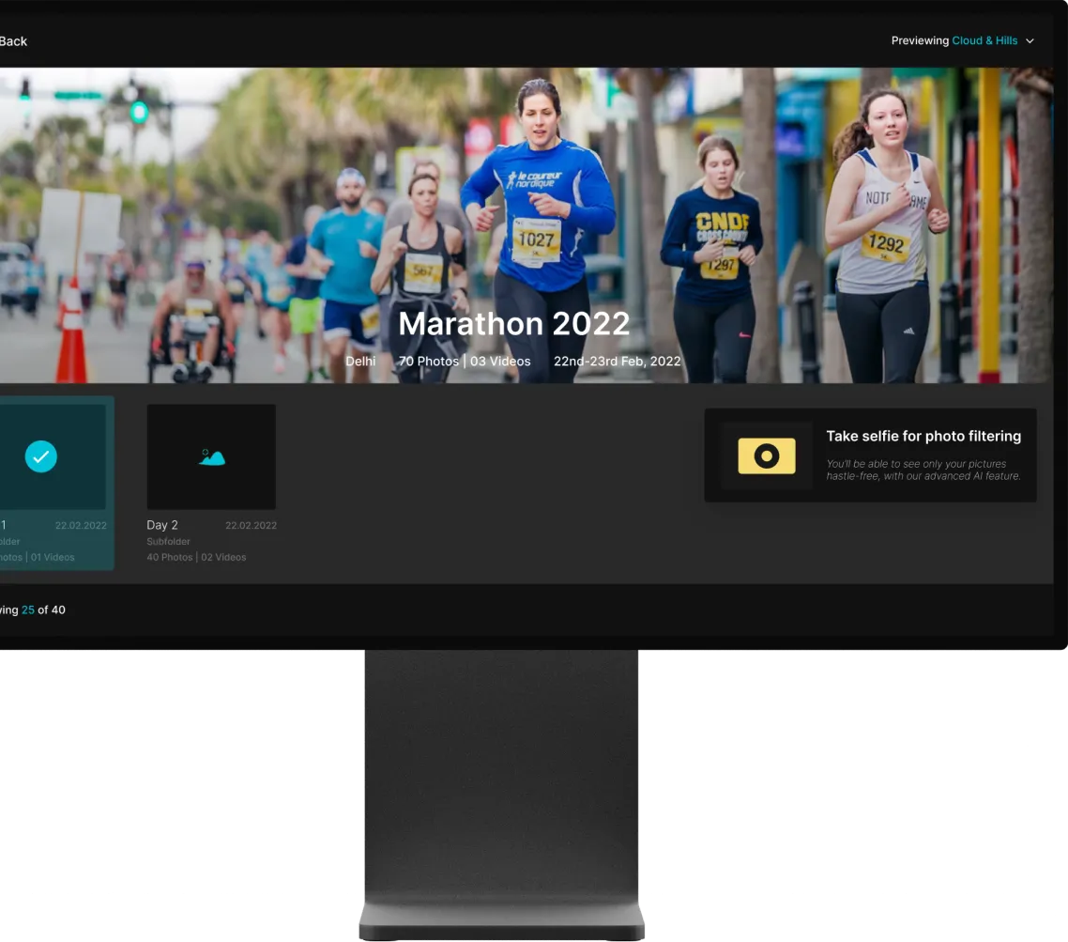Toggle the checkmark on the selected Day 1 folder
The width and height of the screenshot is (1068, 942).
click(x=40, y=457)
